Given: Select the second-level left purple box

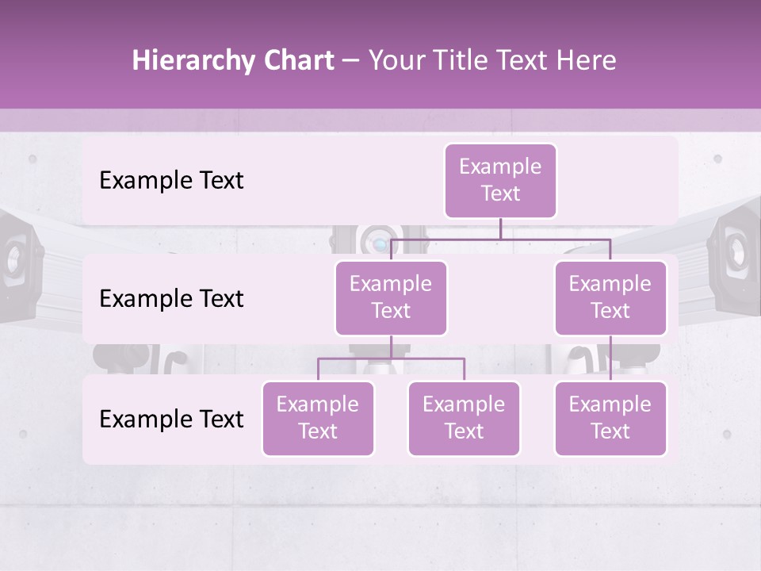Looking at the screenshot, I should [391, 298].
